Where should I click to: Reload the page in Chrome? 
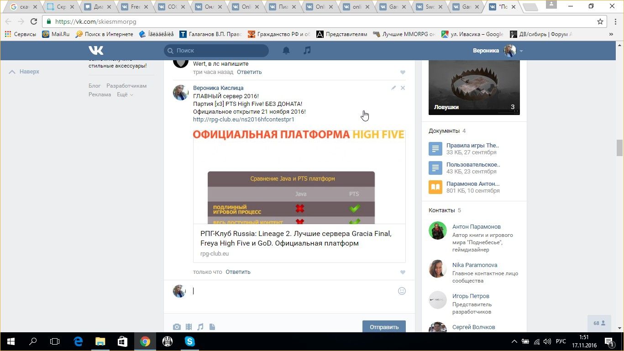pos(34,21)
